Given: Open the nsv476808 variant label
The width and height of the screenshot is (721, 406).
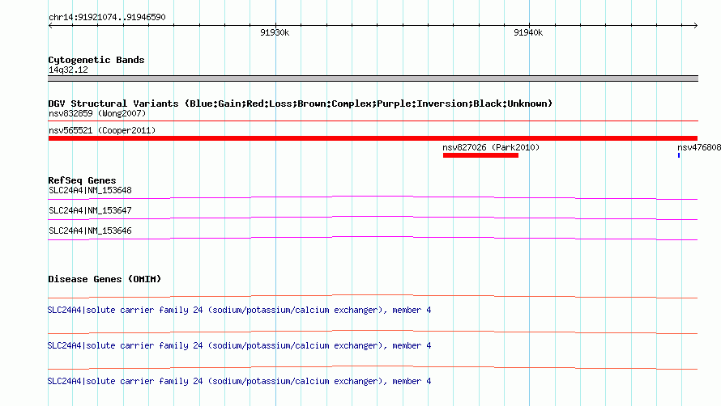Looking at the screenshot, I should [699, 147].
